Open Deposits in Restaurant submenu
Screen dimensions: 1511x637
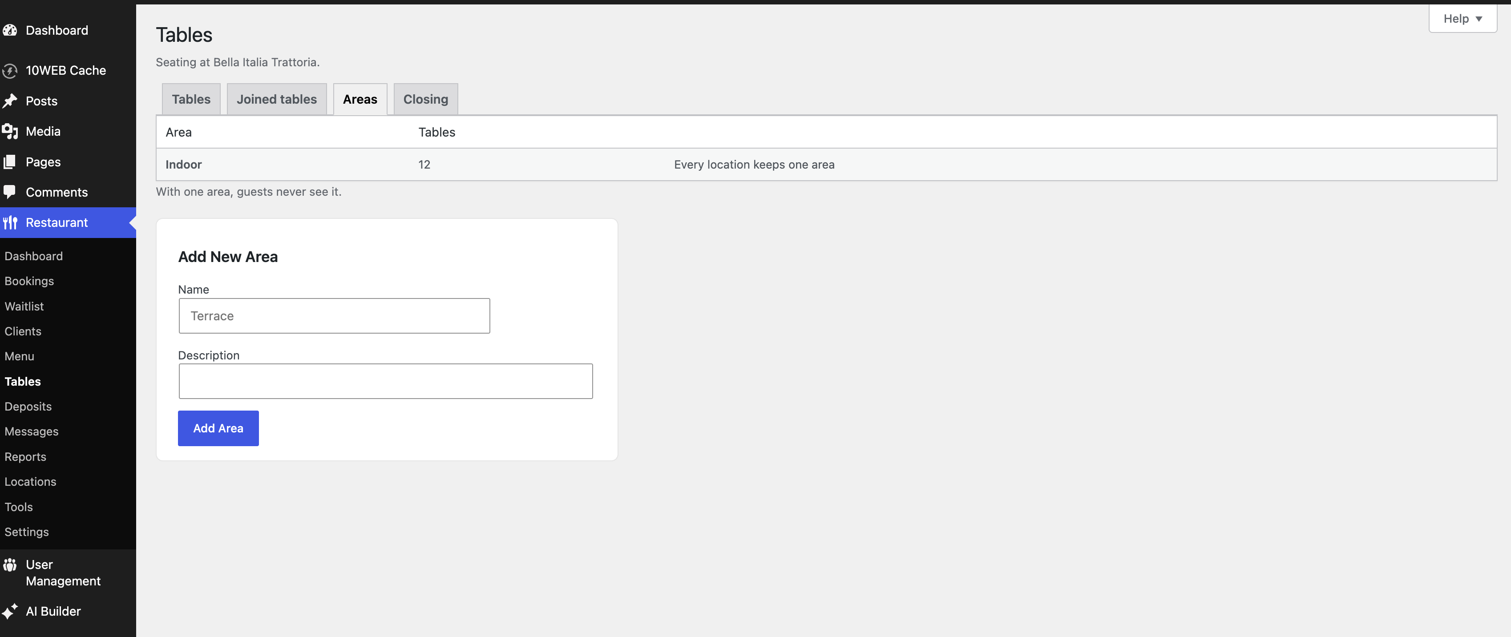28,407
